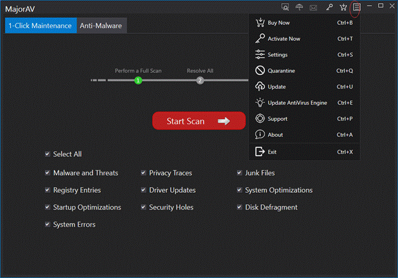
Task: Click the arrow on Start Scan button
Action: [x=223, y=121]
